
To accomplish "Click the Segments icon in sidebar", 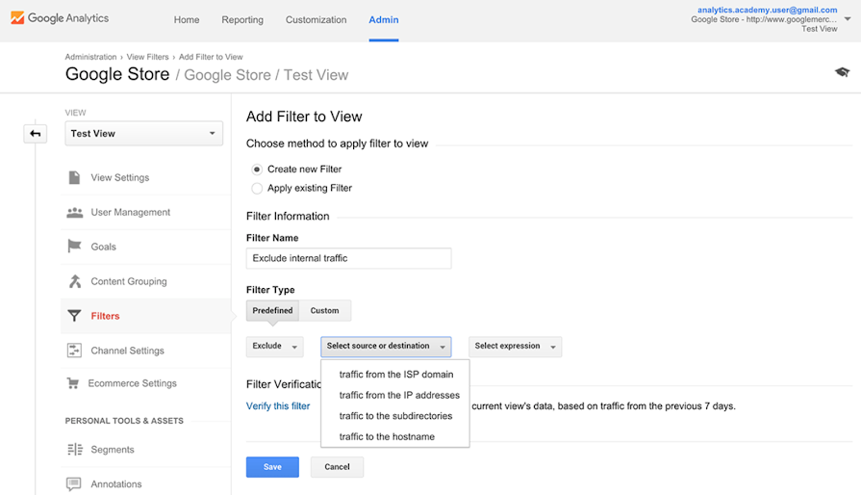I will 74,450.
